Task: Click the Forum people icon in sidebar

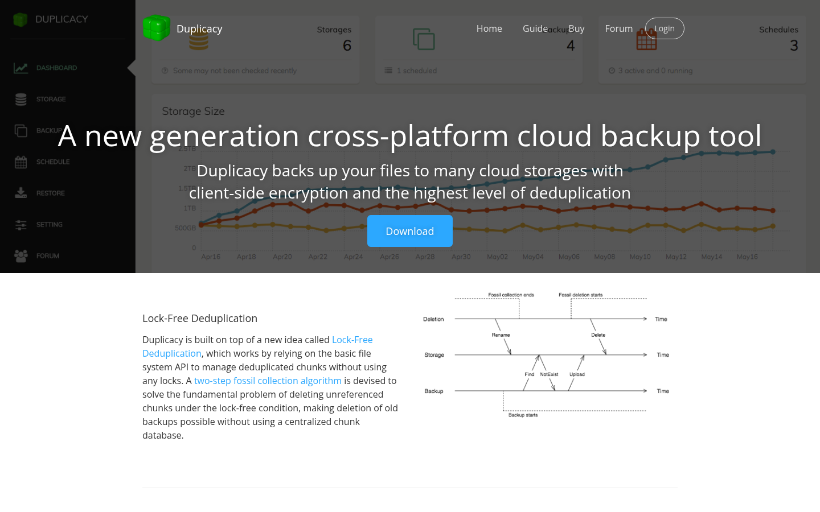Action: (x=21, y=255)
